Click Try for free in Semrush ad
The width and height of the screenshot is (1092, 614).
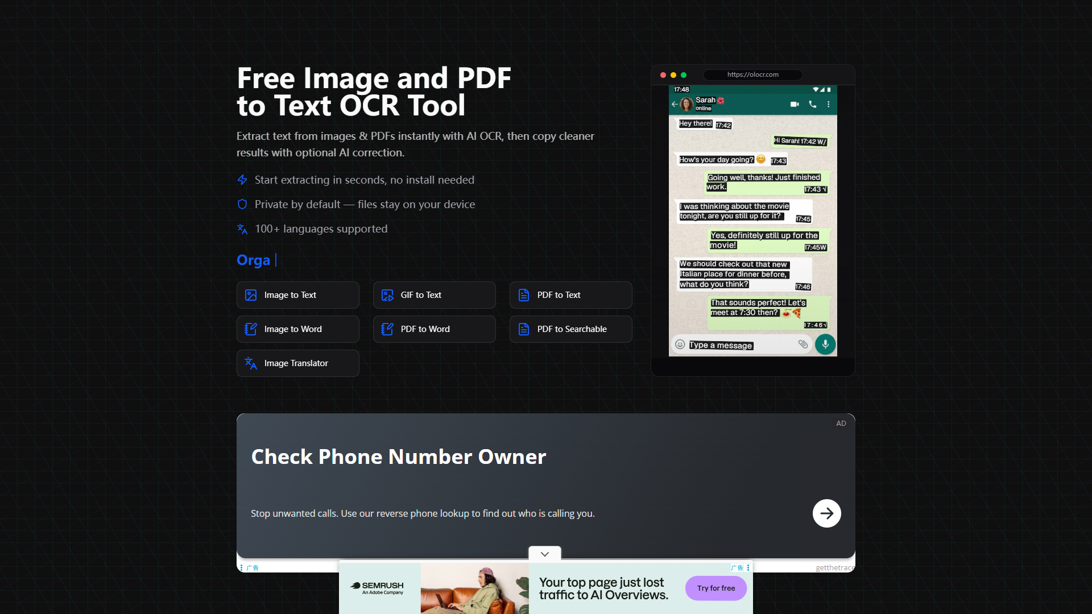(716, 588)
